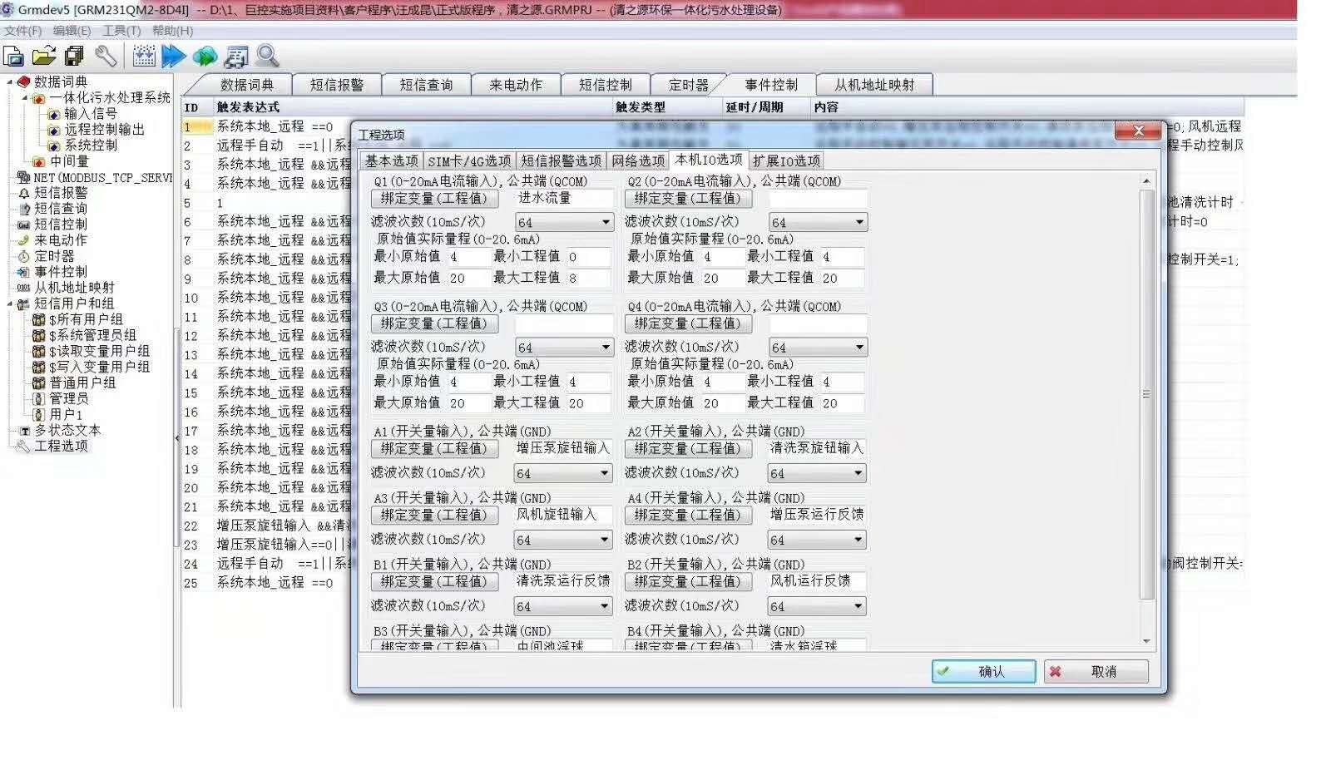
Task: Click the person icon beside 用户1
Action: [x=38, y=414]
